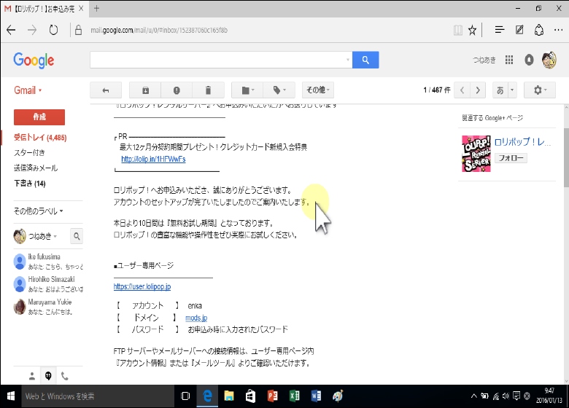Open つねあき chat status dropdown
The width and height of the screenshot is (569, 408).
click(x=42, y=236)
